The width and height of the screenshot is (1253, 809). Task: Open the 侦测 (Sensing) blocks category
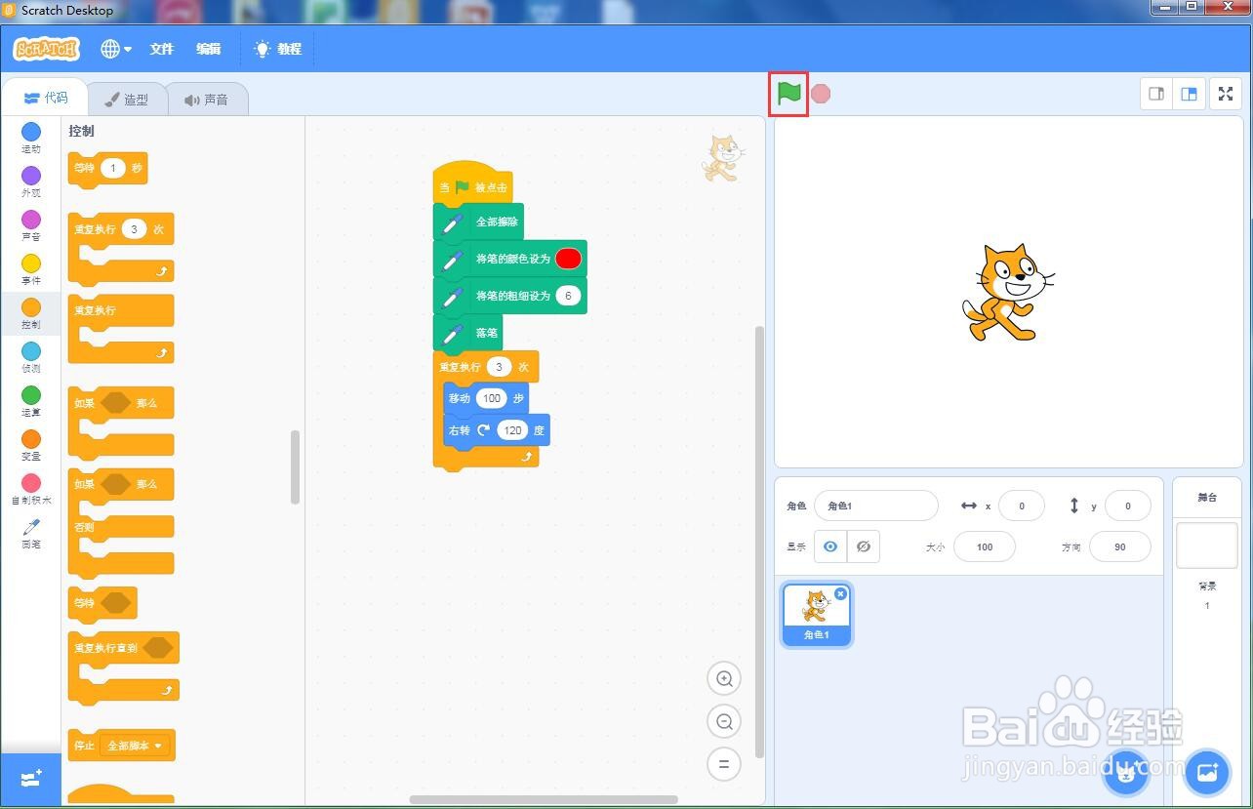click(x=30, y=358)
